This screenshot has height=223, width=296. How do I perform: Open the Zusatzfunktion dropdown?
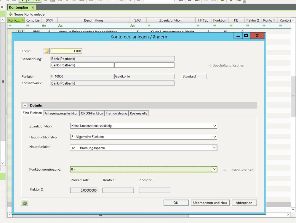215,126
